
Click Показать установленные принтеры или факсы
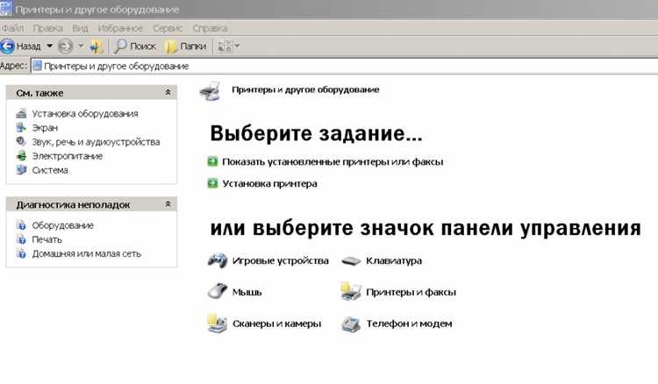[333, 161]
